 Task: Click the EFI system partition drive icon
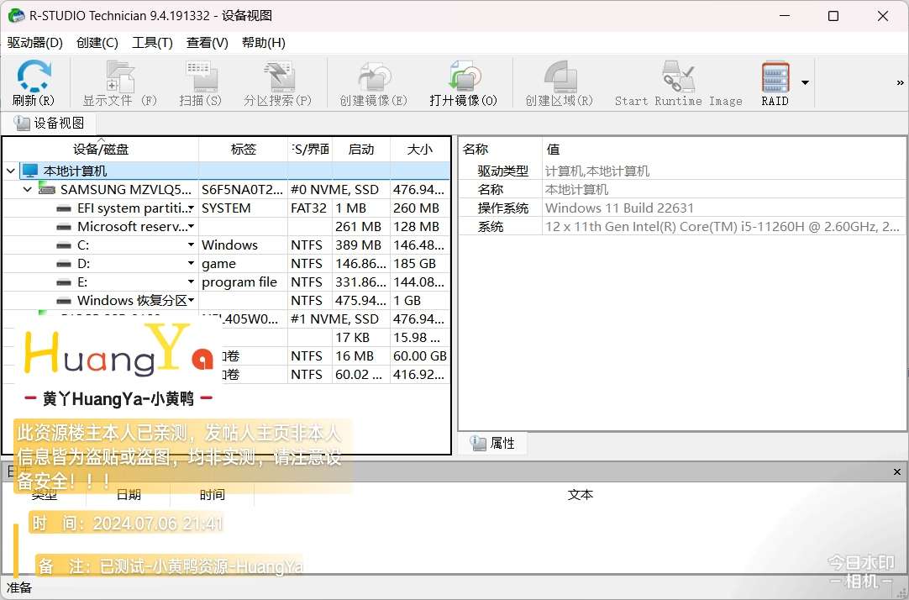click(x=64, y=208)
